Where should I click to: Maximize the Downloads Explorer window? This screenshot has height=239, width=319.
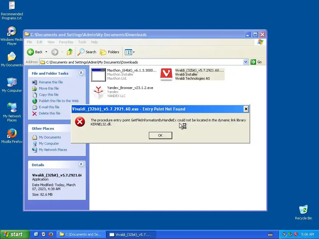click(255, 35)
